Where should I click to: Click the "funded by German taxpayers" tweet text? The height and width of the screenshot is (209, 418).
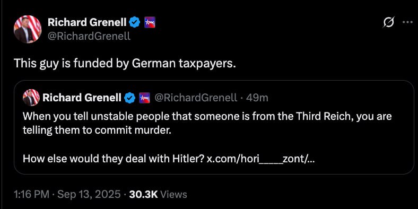[x=125, y=64]
